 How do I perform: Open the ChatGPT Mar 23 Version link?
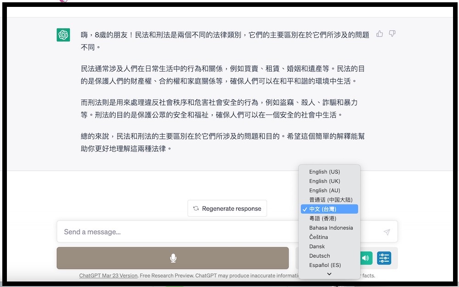coord(108,276)
